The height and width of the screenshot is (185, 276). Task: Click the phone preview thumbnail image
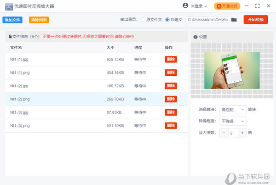(x=232, y=70)
